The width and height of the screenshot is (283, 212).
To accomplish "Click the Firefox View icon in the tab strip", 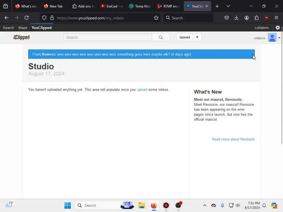I will pyautogui.click(x=6, y=6).
